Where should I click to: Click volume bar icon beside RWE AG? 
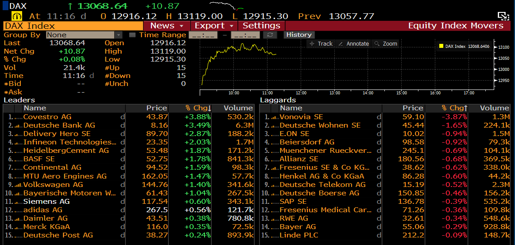(x=275, y=218)
